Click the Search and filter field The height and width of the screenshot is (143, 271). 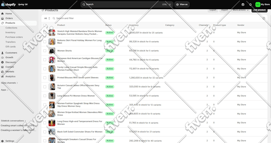click(65, 18)
